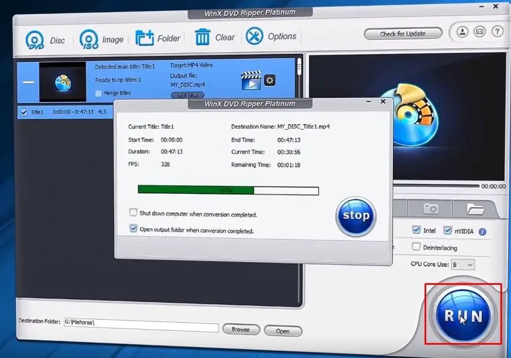
Task: Load a DVD via Disc button
Action: (x=45, y=40)
